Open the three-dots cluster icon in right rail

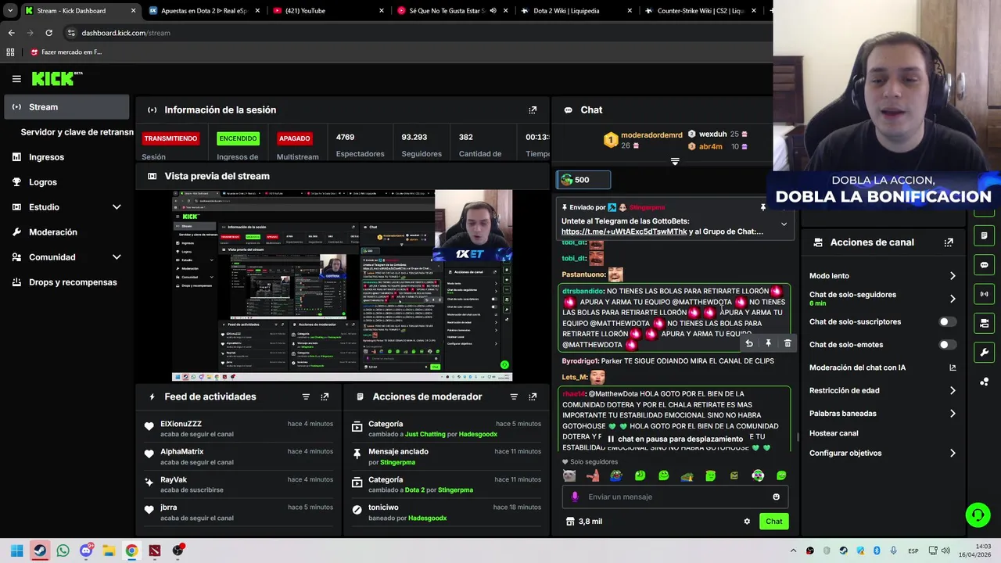click(x=984, y=382)
